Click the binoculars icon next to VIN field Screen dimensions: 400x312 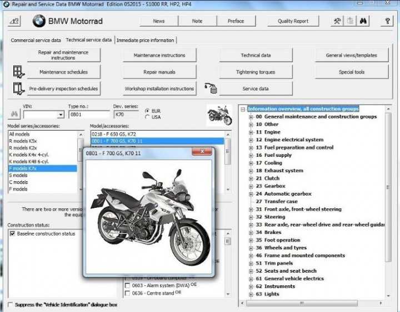tap(14, 114)
